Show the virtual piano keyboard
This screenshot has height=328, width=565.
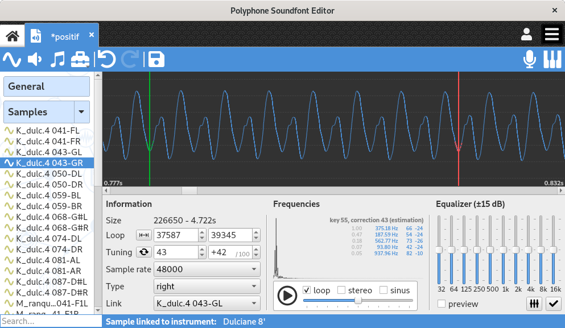(552, 59)
